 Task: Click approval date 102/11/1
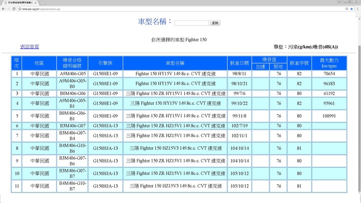click(x=240, y=135)
